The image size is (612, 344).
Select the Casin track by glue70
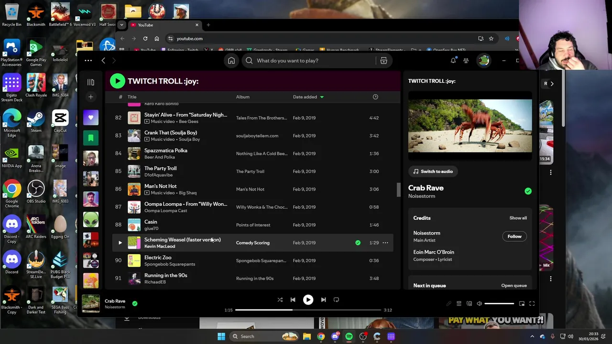click(x=253, y=225)
